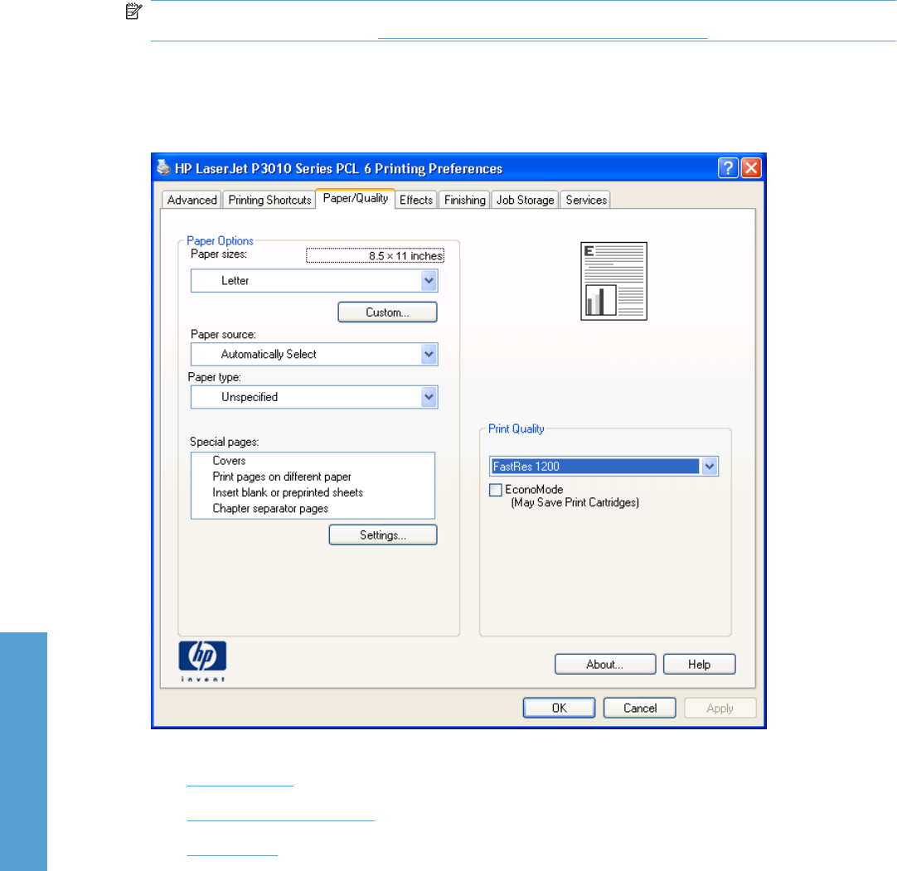Viewport: 897px width, 871px height.
Task: Select the Paper/Quality tab
Action: pos(356,198)
